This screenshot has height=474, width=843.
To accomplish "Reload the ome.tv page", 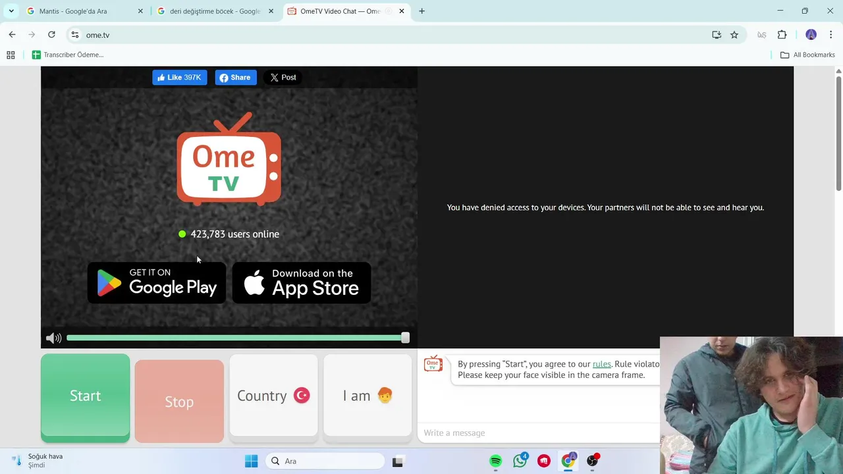I will (51, 35).
